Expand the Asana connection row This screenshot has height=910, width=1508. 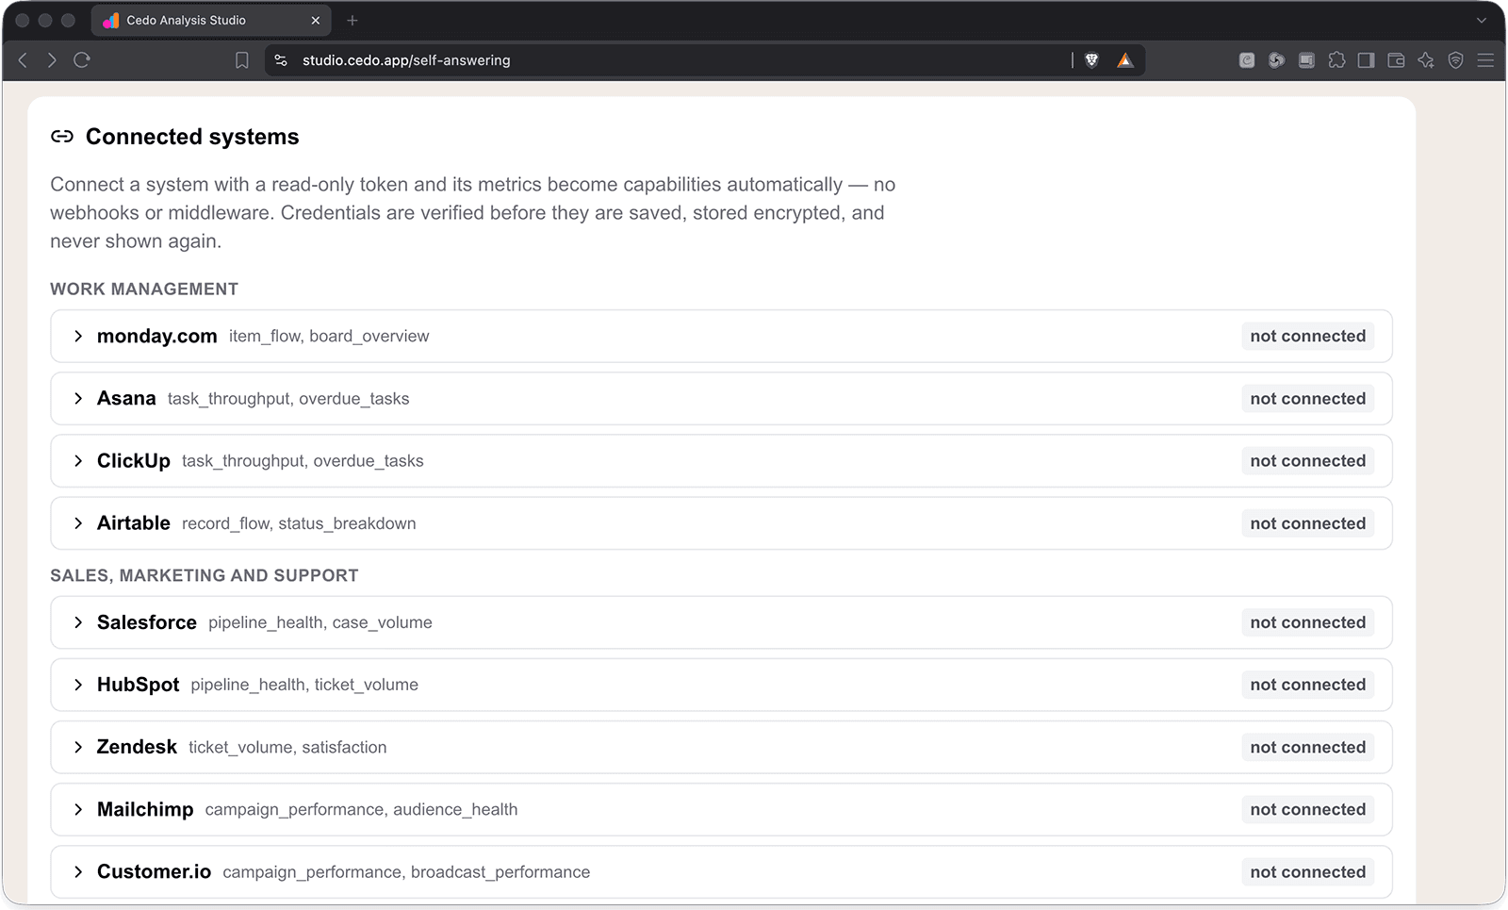[x=721, y=399]
